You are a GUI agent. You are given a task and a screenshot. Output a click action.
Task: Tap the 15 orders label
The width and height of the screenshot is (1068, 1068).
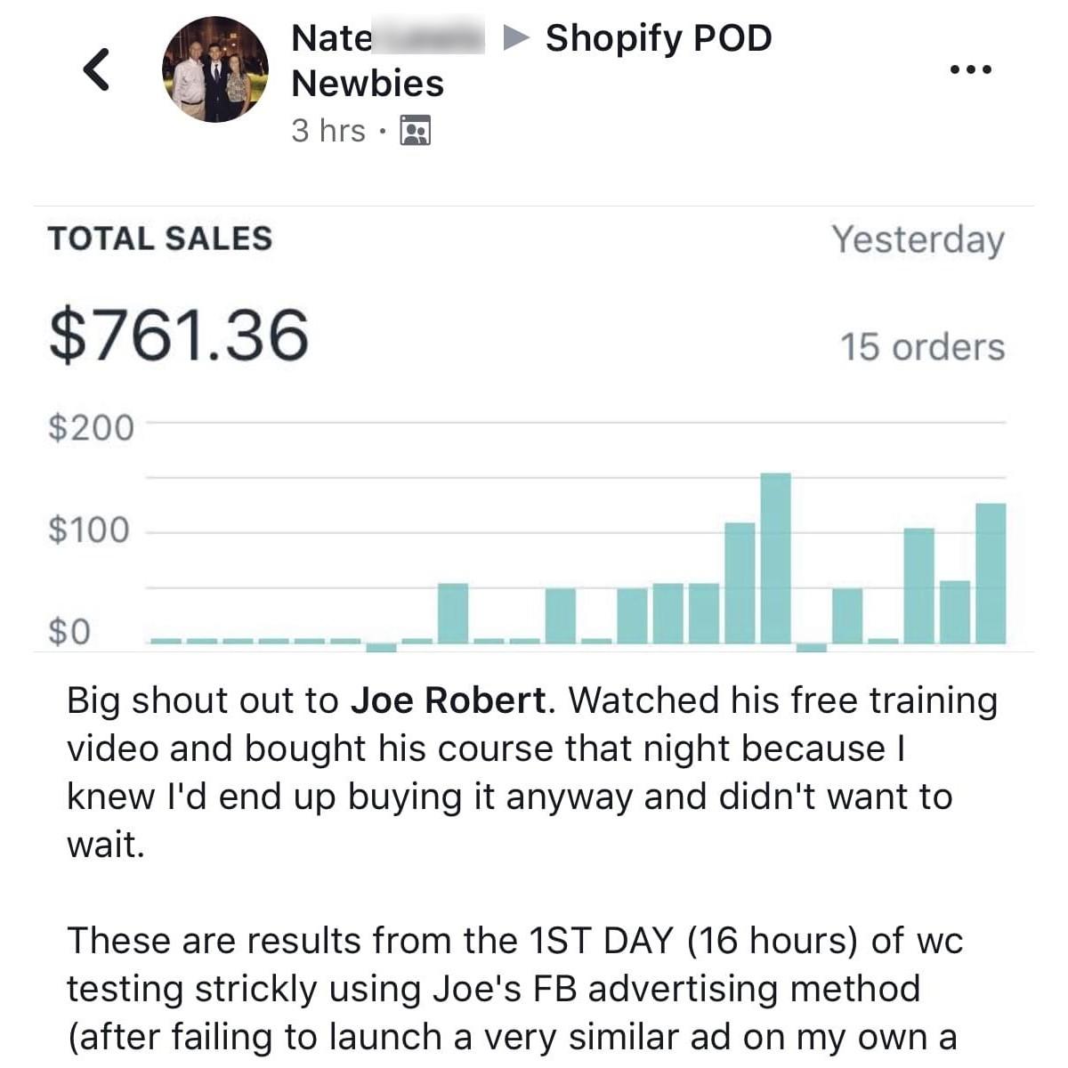[x=923, y=347]
